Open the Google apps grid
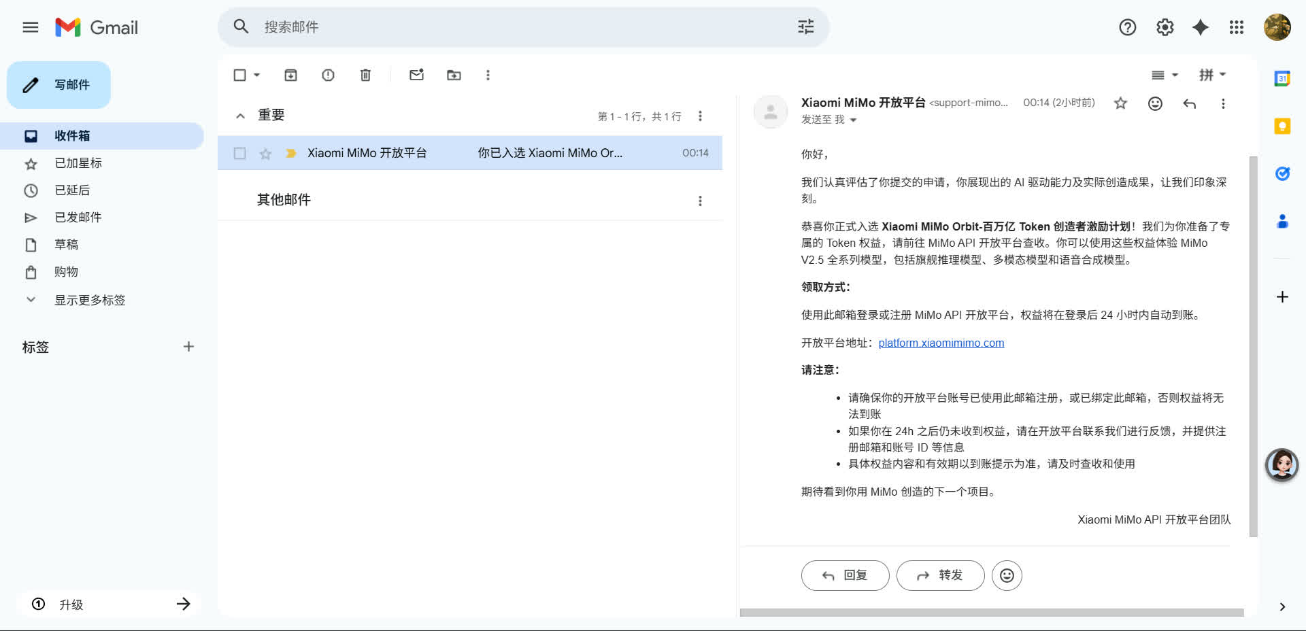 pyautogui.click(x=1237, y=27)
